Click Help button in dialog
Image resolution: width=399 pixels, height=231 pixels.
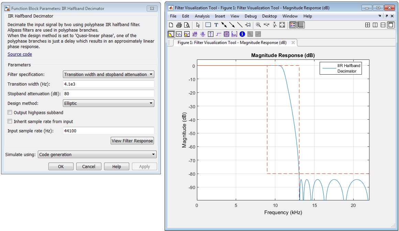[117, 166]
